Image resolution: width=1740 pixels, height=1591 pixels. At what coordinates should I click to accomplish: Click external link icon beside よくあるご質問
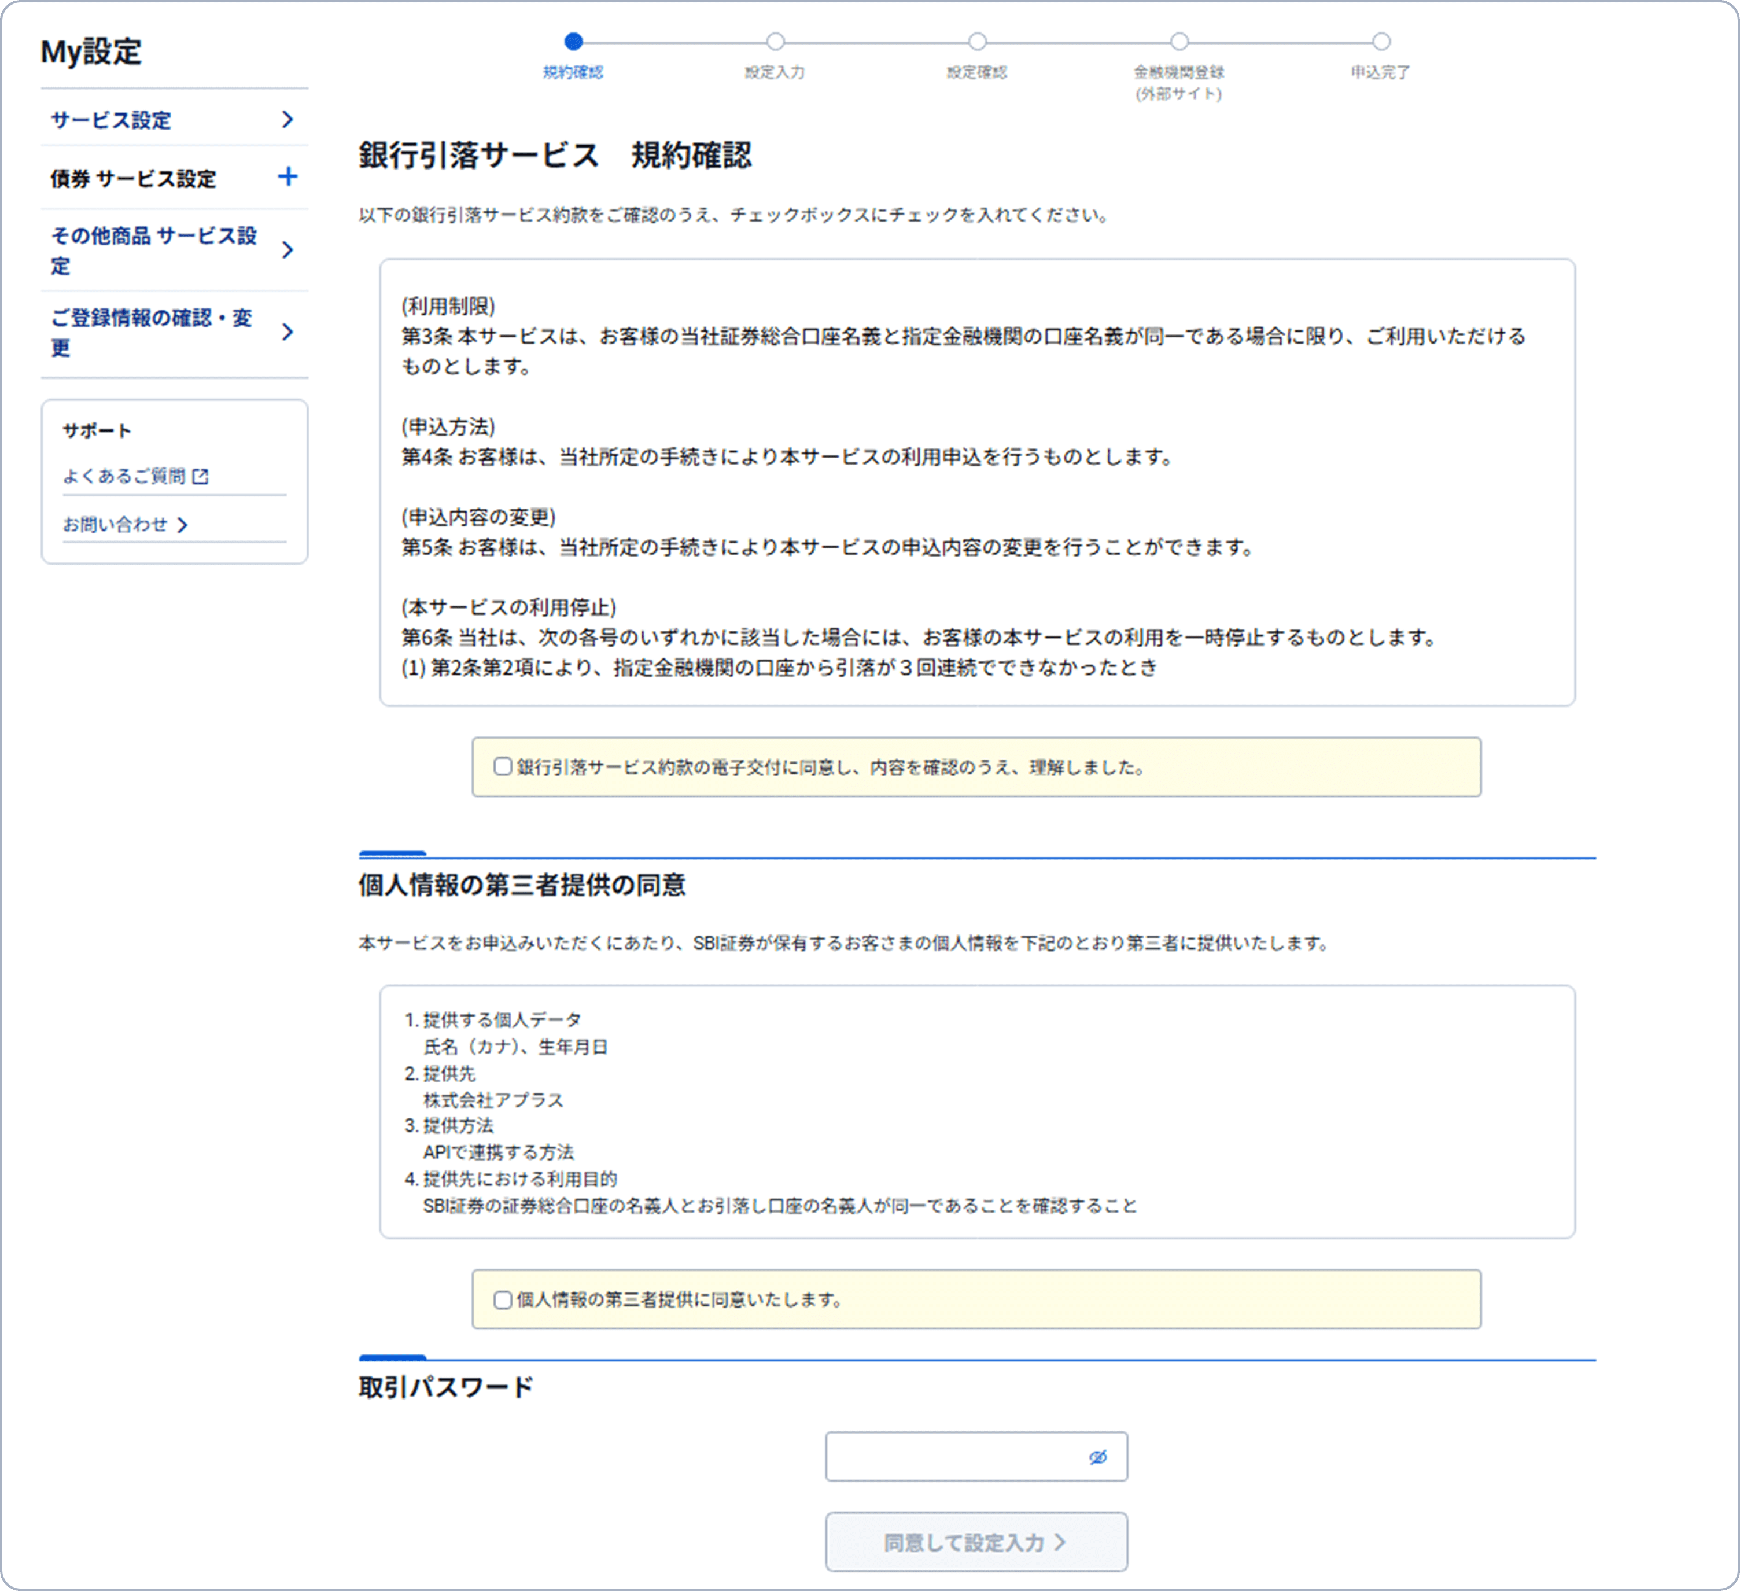(x=200, y=476)
